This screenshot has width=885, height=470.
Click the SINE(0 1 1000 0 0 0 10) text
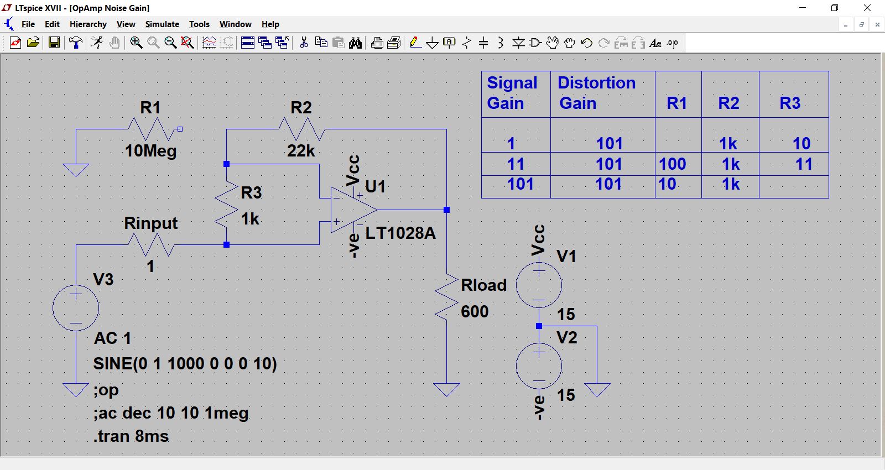click(185, 363)
